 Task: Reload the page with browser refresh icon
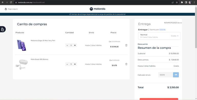[11, 2]
